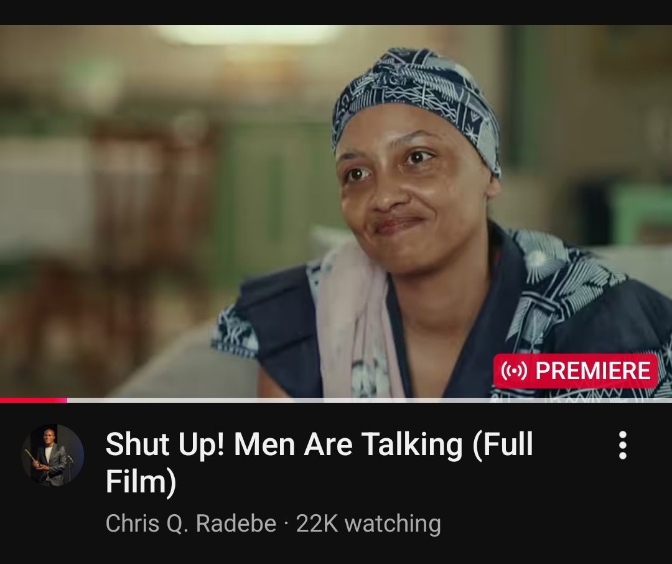The height and width of the screenshot is (564, 672).
Task: Tap the end of the red progress segment
Action: pyautogui.click(x=66, y=400)
